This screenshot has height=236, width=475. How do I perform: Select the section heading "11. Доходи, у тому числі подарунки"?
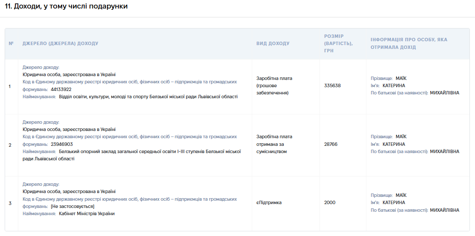[66, 7]
